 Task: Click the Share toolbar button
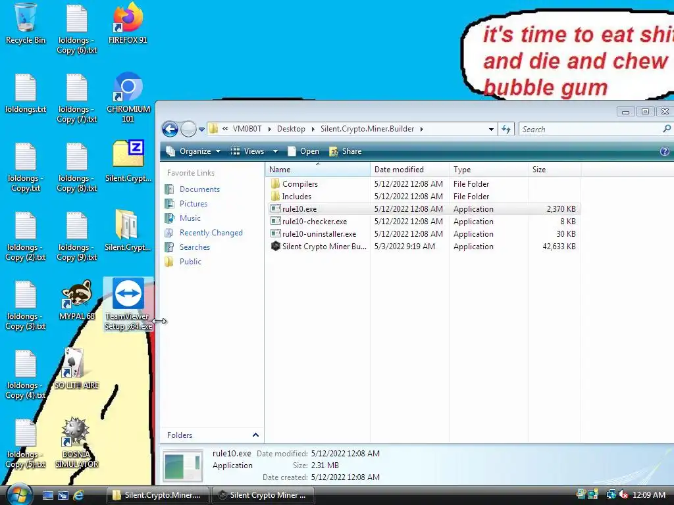pos(345,151)
